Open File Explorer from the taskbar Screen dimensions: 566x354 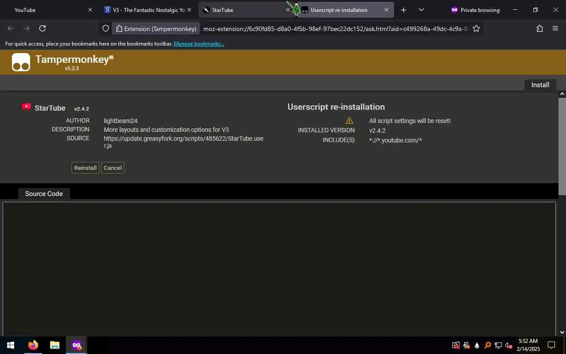click(54, 345)
